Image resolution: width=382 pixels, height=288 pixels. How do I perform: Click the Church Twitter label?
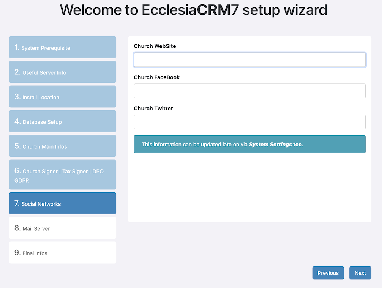153,109
